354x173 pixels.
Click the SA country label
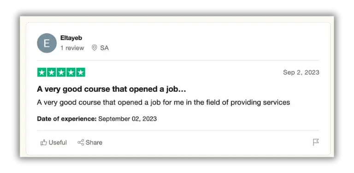(104, 48)
